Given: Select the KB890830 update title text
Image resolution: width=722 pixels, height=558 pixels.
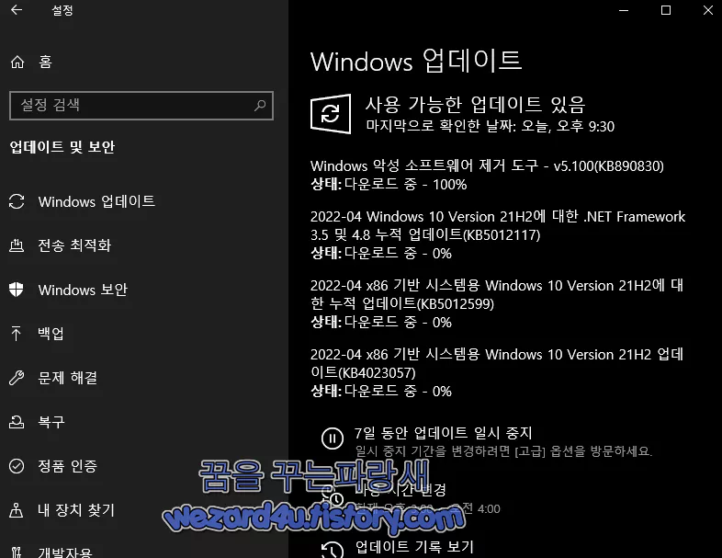Looking at the screenshot, I should tap(487, 165).
